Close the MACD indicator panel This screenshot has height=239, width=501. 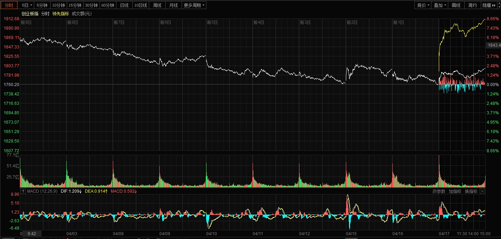482,191
